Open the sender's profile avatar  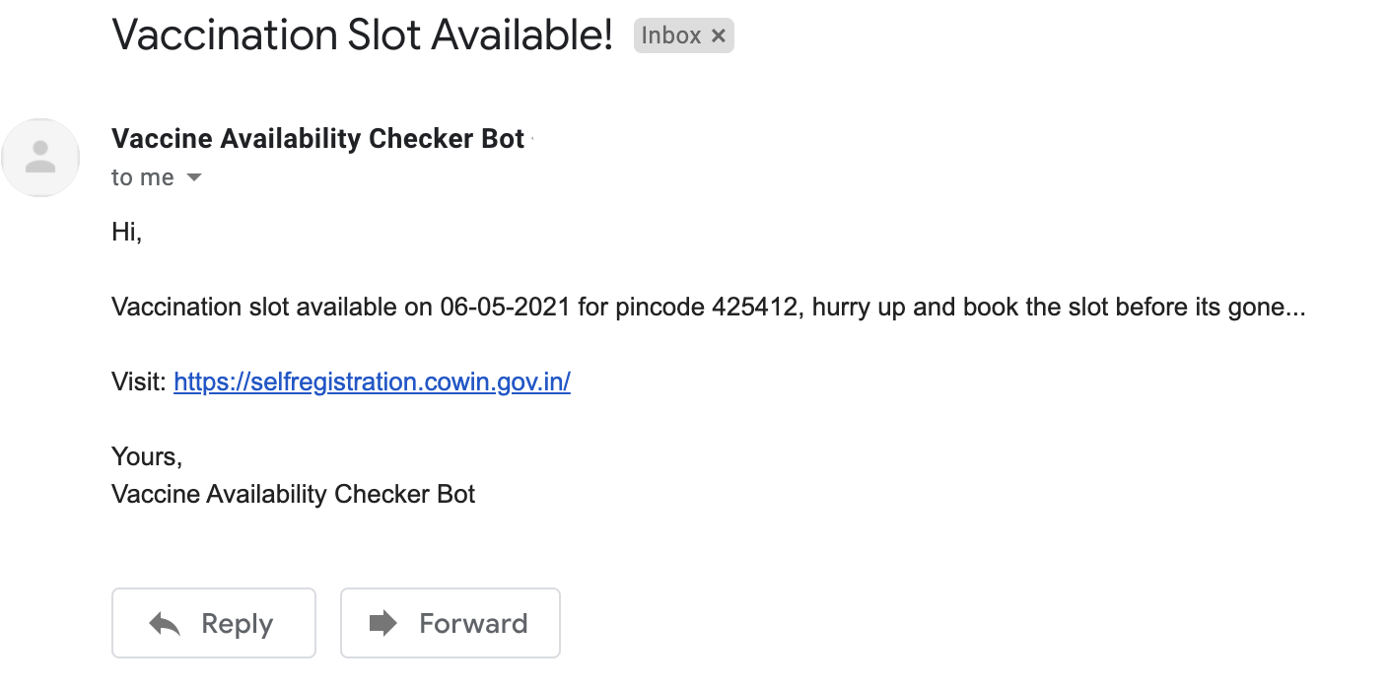click(40, 158)
